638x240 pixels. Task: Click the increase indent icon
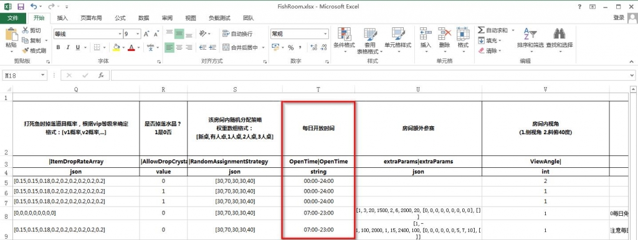212,47
